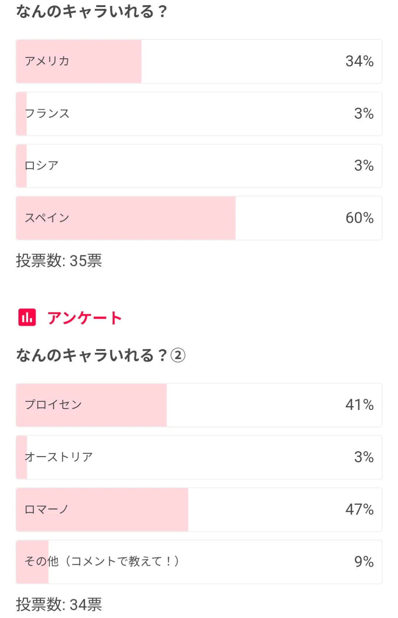Tap the アンケート heading link

84,318
